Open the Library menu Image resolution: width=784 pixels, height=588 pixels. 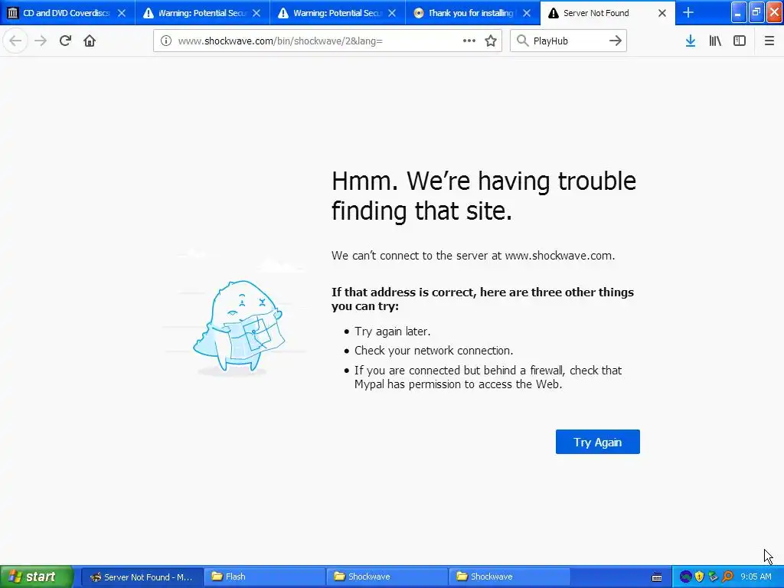[x=715, y=41]
